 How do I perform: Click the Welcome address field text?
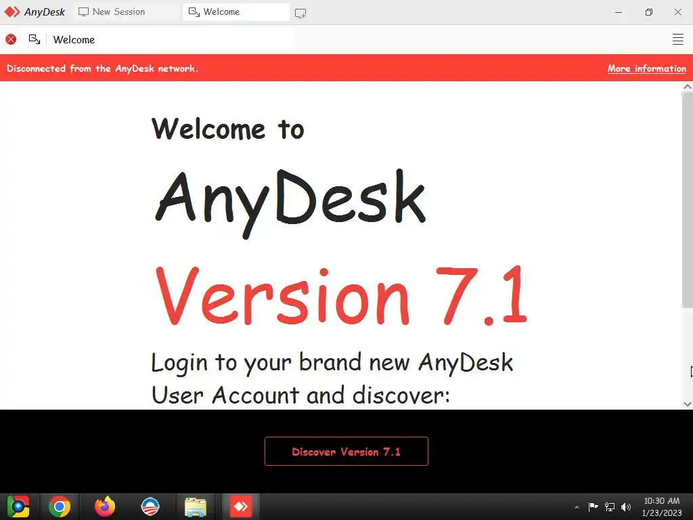click(x=74, y=40)
